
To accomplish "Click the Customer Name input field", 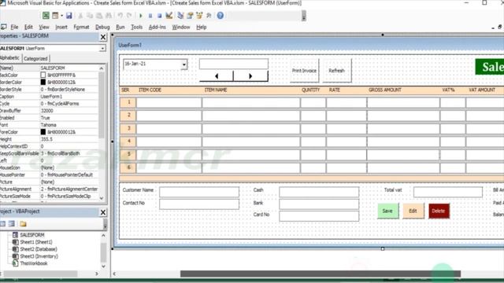I will [x=199, y=192].
